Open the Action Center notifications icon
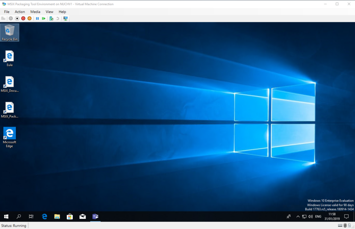This screenshot has height=229, width=355. tap(346, 217)
